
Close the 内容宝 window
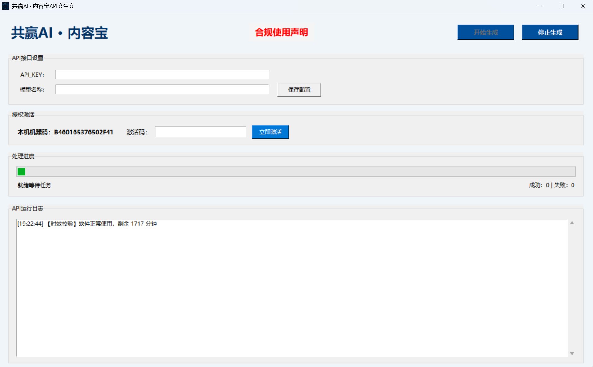583,6
